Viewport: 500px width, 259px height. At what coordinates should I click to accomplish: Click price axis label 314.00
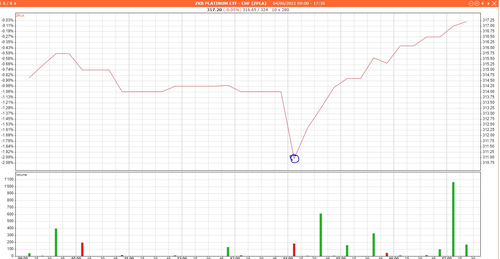[x=488, y=92]
